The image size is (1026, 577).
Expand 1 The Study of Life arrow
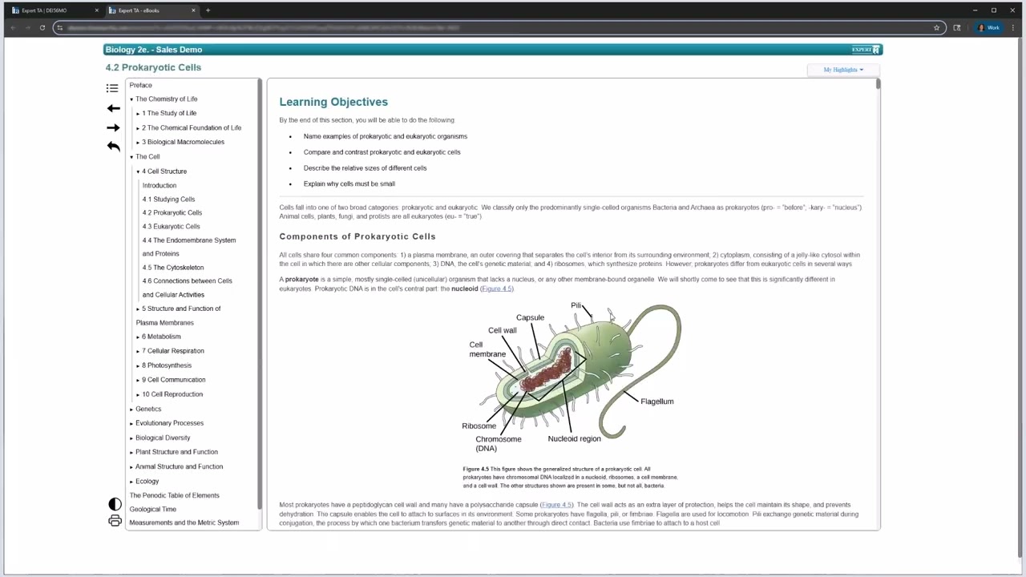pyautogui.click(x=138, y=114)
